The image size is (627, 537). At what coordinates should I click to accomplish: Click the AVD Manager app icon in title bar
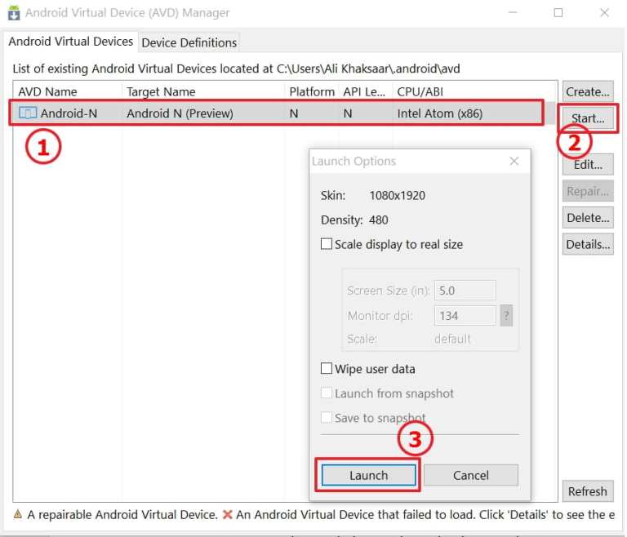coord(14,13)
